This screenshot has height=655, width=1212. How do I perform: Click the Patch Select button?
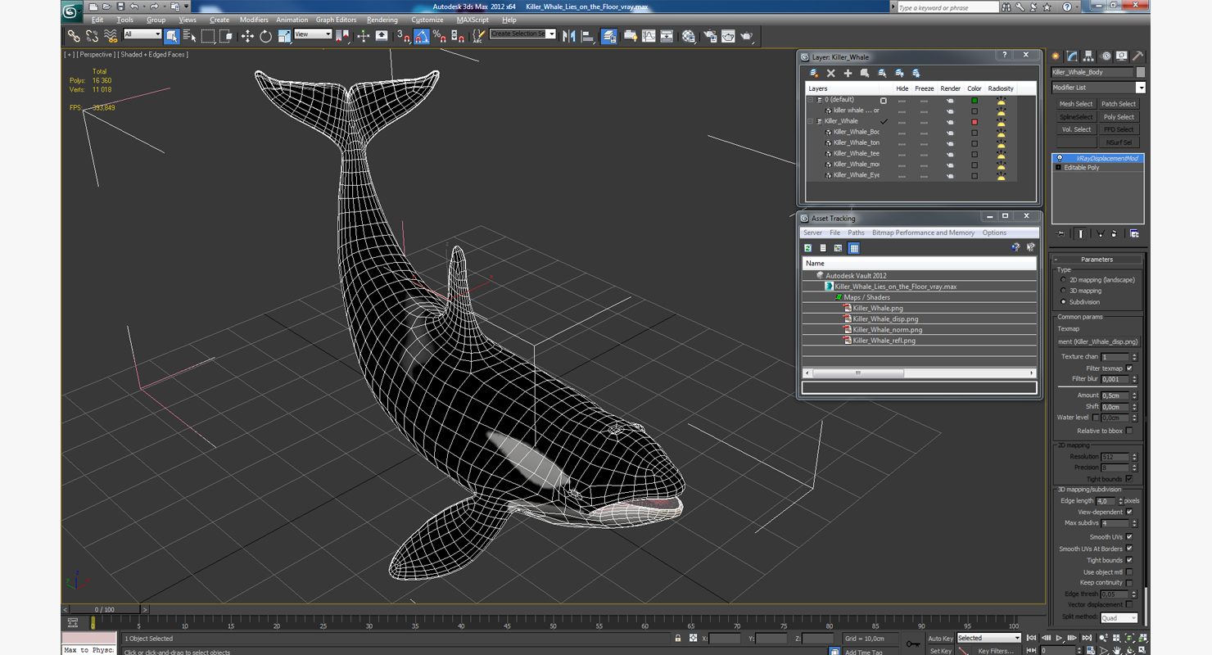1119,104
